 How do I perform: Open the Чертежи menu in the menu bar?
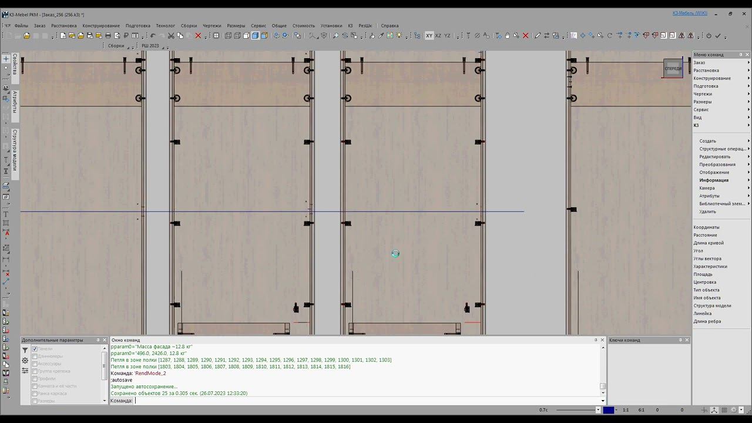pyautogui.click(x=212, y=26)
